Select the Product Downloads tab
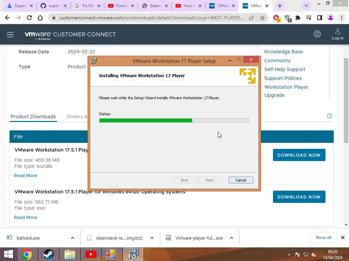 click(x=33, y=117)
